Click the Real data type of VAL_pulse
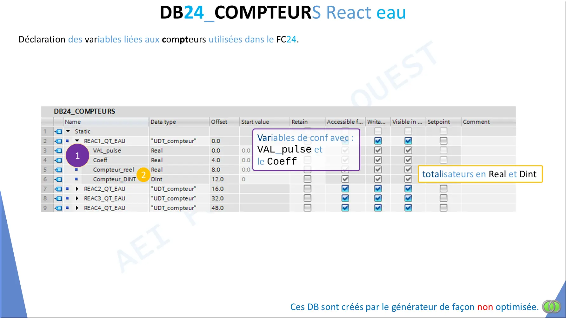The image size is (566, 318). (x=156, y=150)
